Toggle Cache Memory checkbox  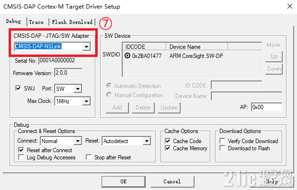tap(168, 148)
